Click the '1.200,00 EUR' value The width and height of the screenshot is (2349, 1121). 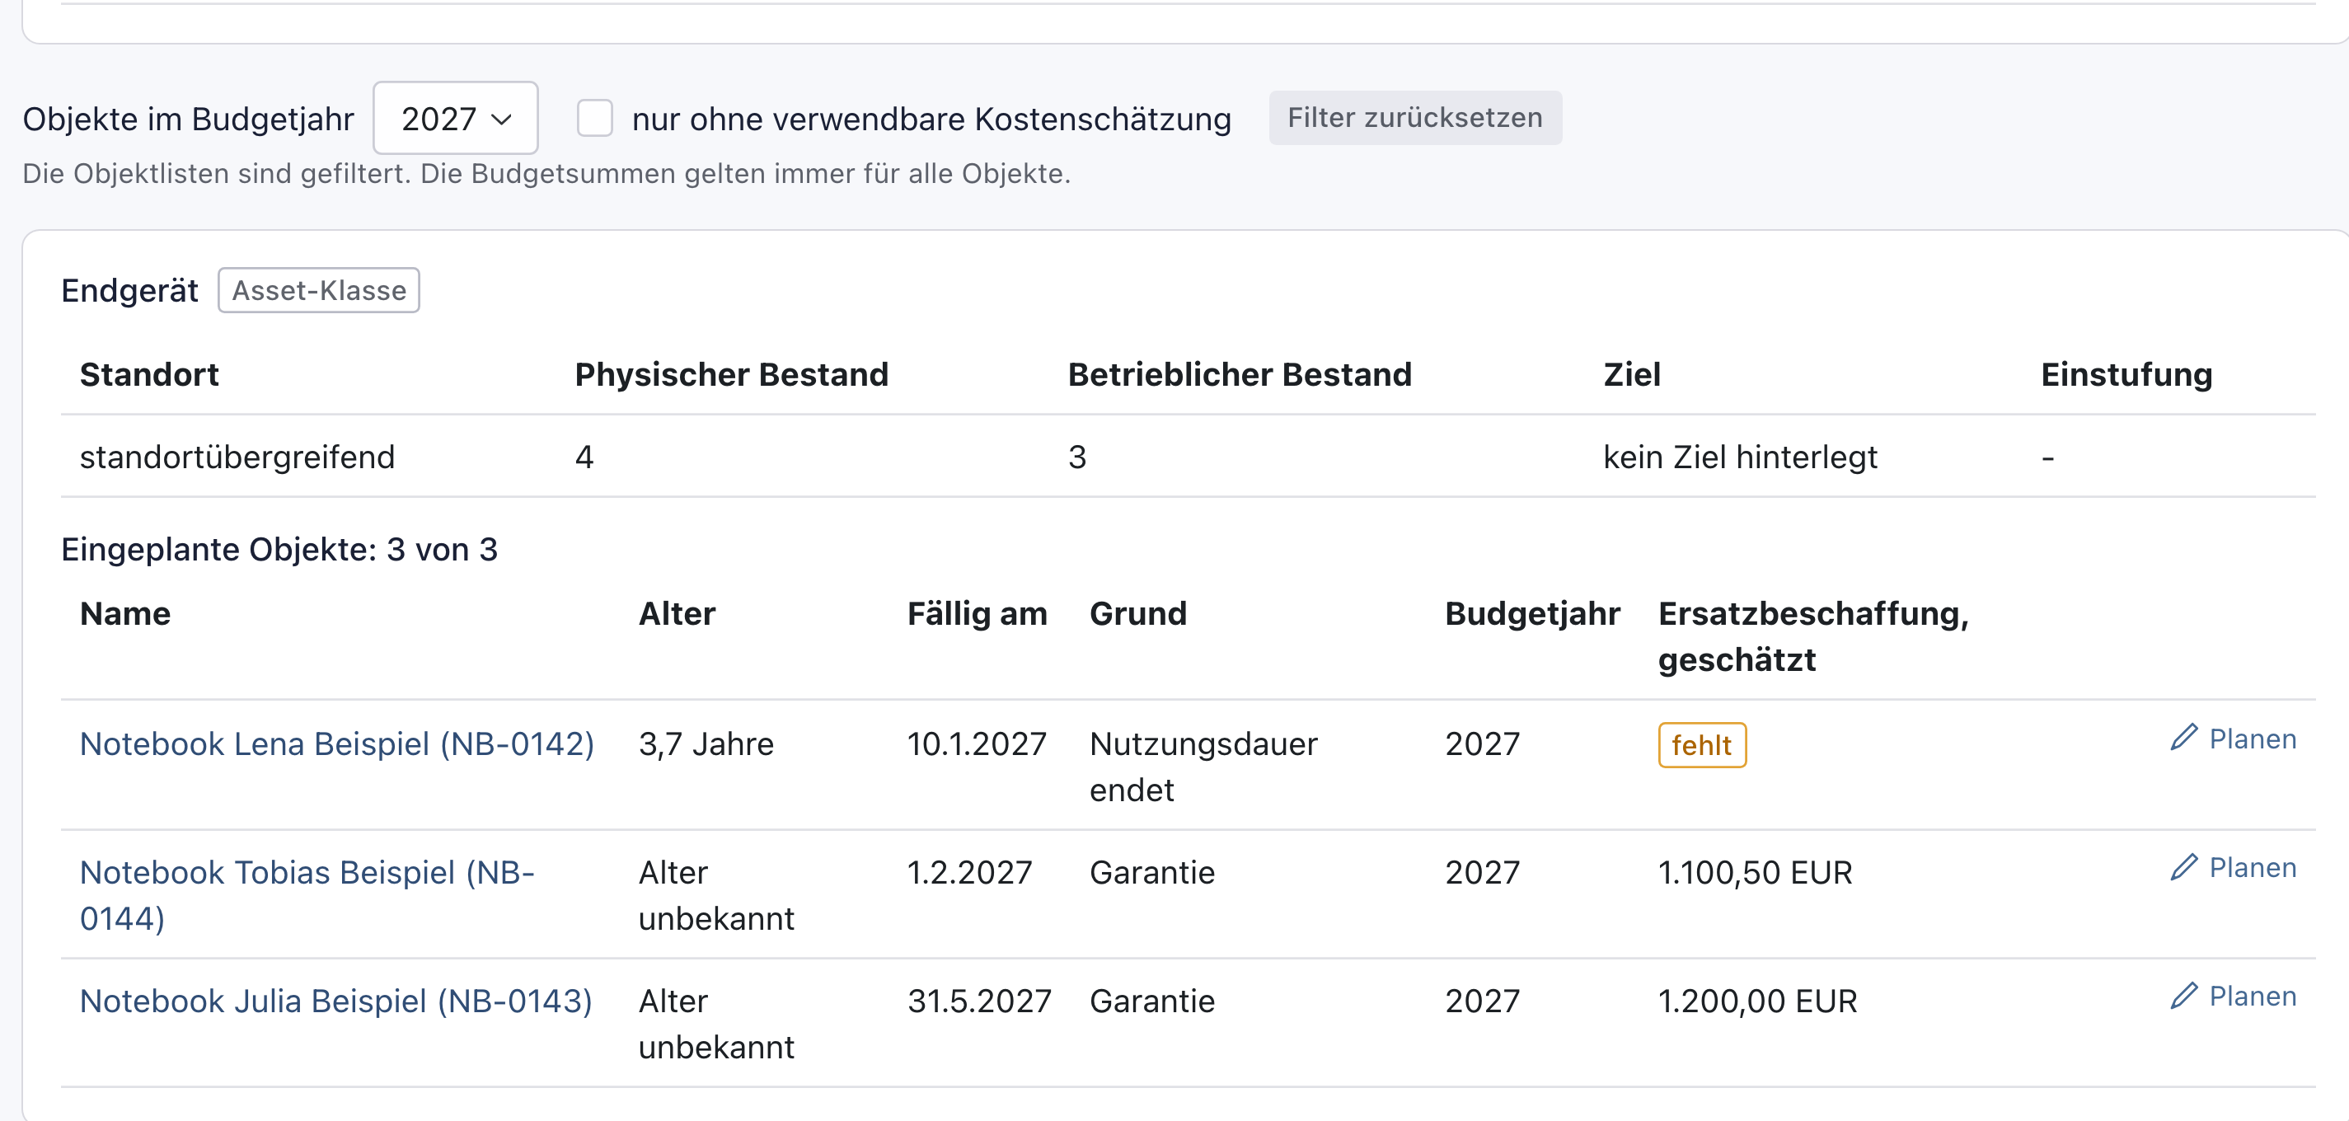(1757, 1001)
